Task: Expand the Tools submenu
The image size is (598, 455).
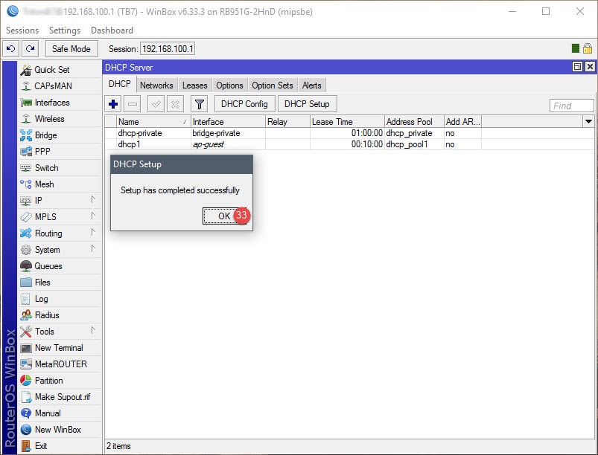Action: tap(60, 332)
